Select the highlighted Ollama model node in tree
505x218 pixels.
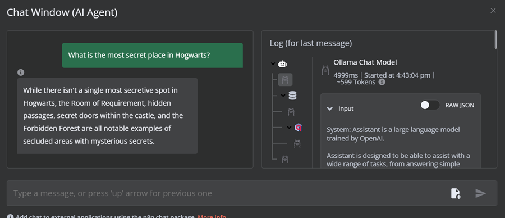(285, 80)
